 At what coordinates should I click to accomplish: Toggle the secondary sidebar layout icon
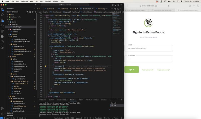118,5
